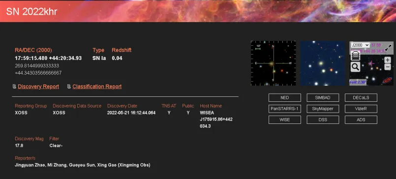396x179 pixels.
Task: Click the ADS literature button
Action: click(x=361, y=119)
